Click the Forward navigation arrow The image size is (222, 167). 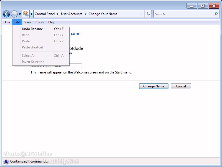pyautogui.click(x=14, y=14)
